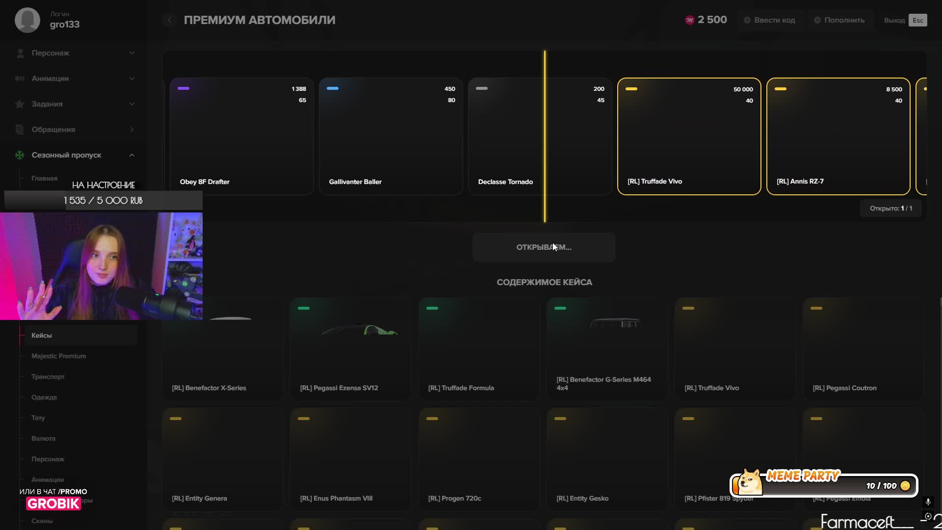The width and height of the screenshot is (942, 530).
Task: Open the [RL] Benefactor G-Series M464 4x4 item
Action: pos(607,349)
